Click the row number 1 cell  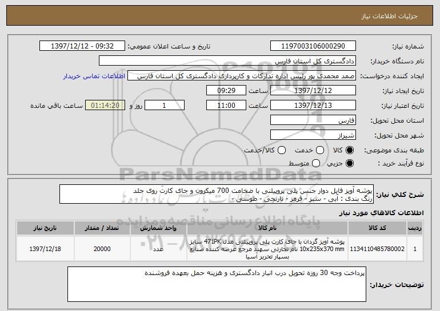[x=415, y=249]
